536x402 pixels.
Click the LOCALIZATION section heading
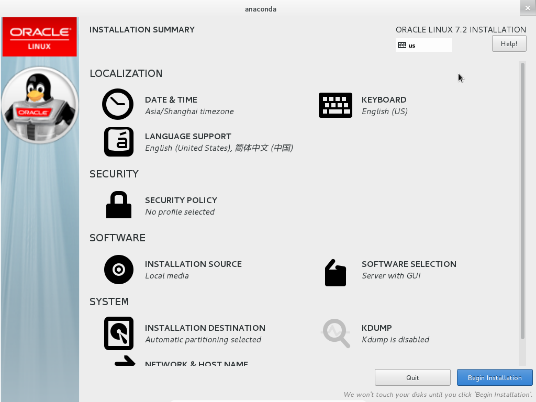(126, 73)
